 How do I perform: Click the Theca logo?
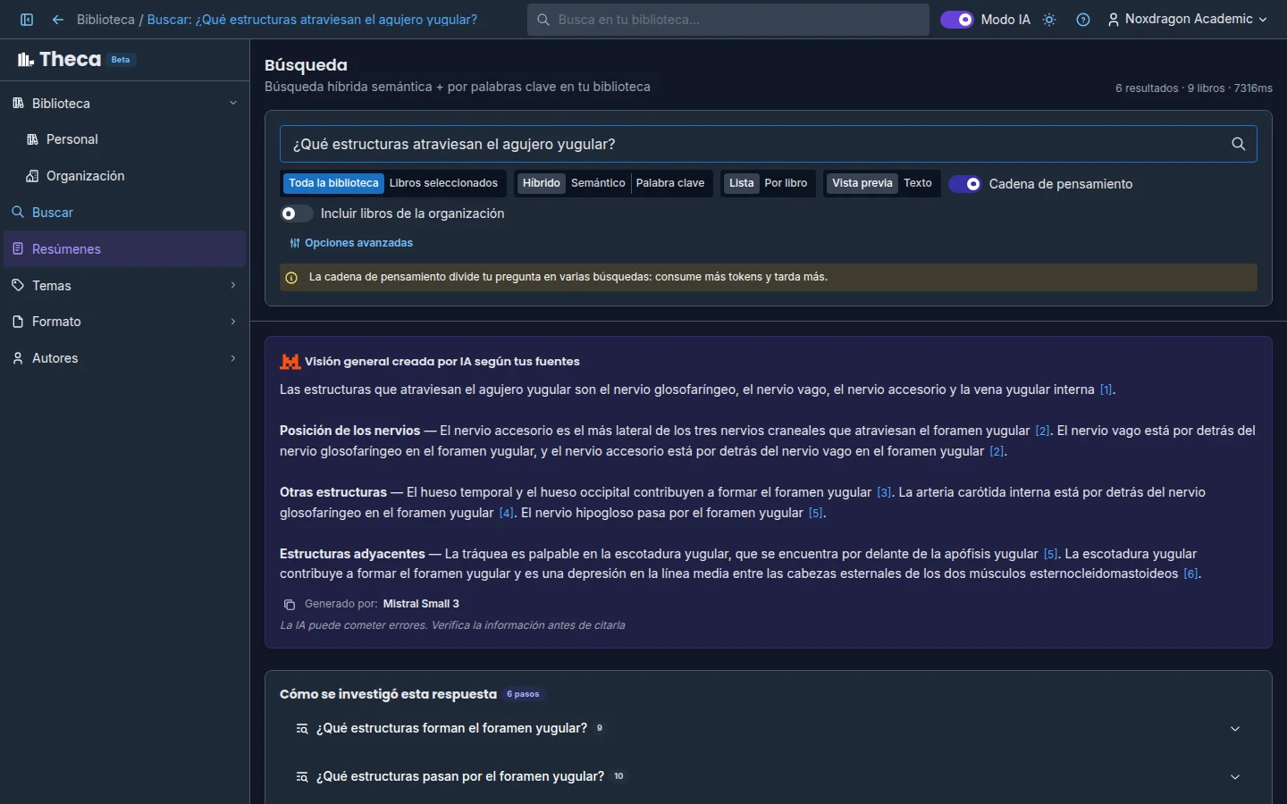pyautogui.click(x=59, y=60)
